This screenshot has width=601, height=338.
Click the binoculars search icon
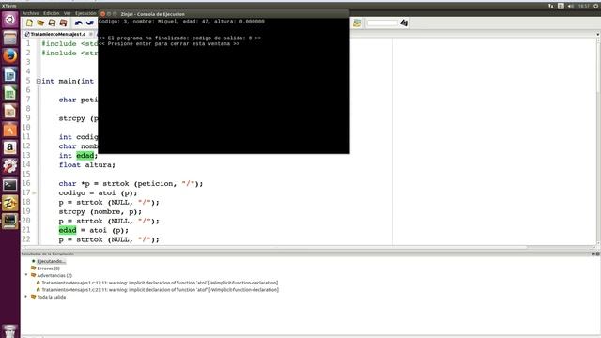404,23
